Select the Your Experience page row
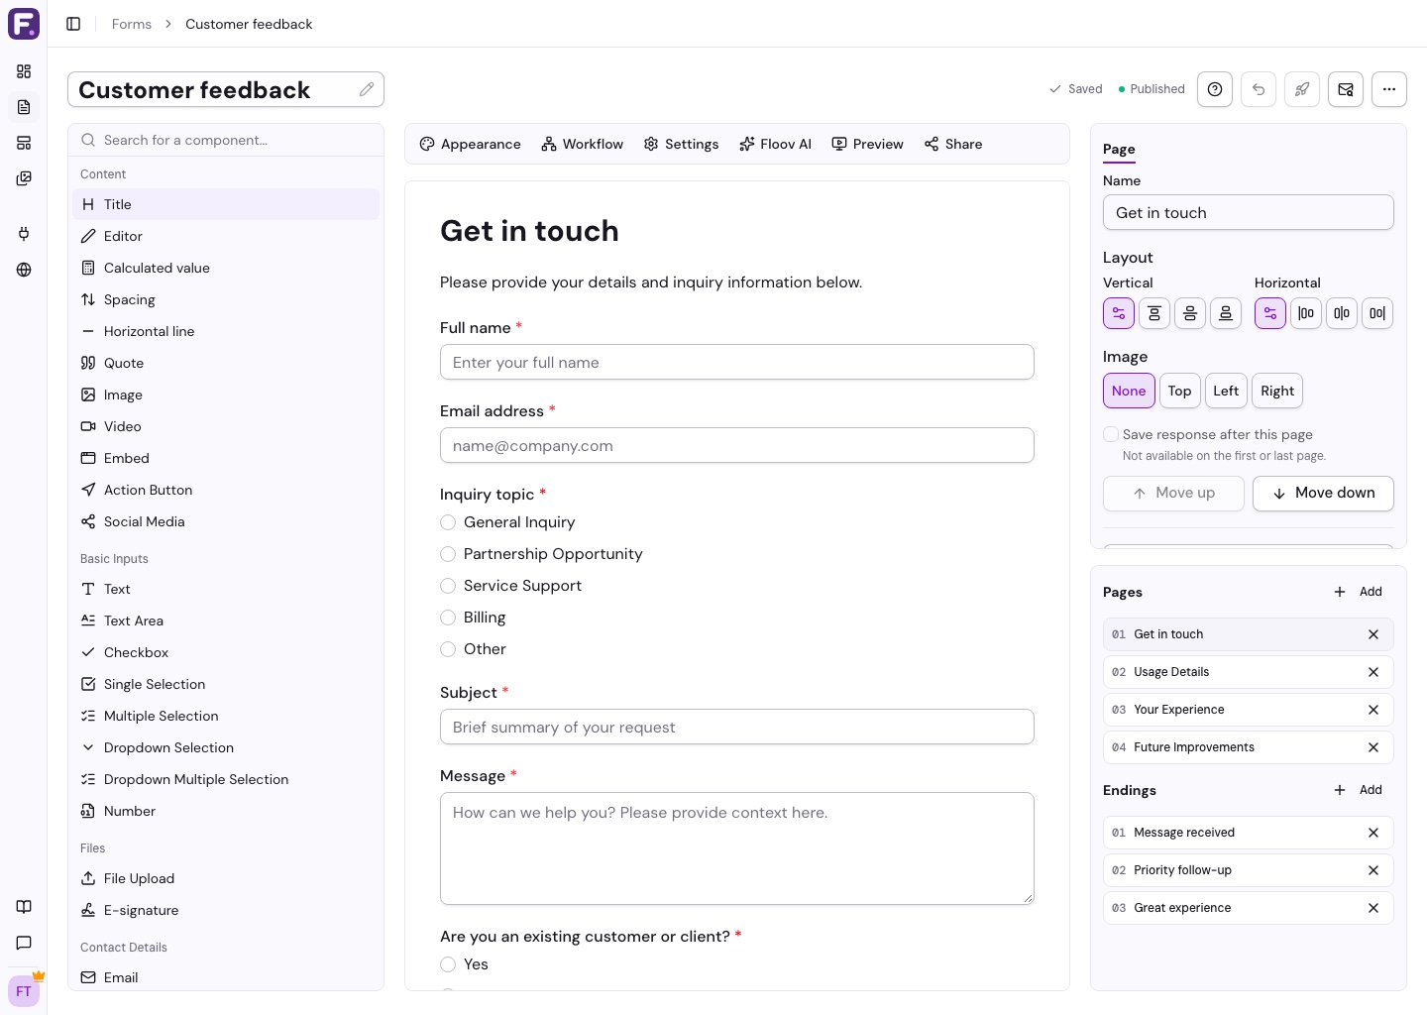 pyautogui.click(x=1249, y=710)
